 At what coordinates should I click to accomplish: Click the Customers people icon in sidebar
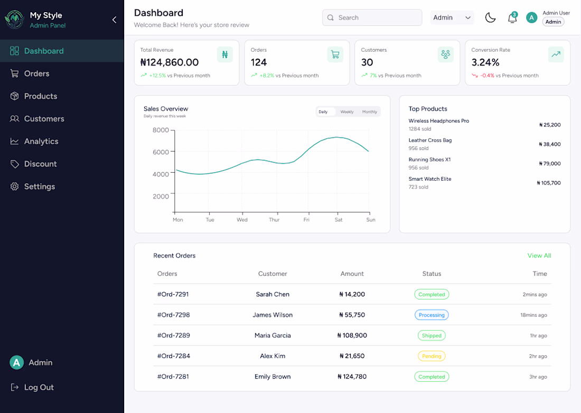[14, 118]
